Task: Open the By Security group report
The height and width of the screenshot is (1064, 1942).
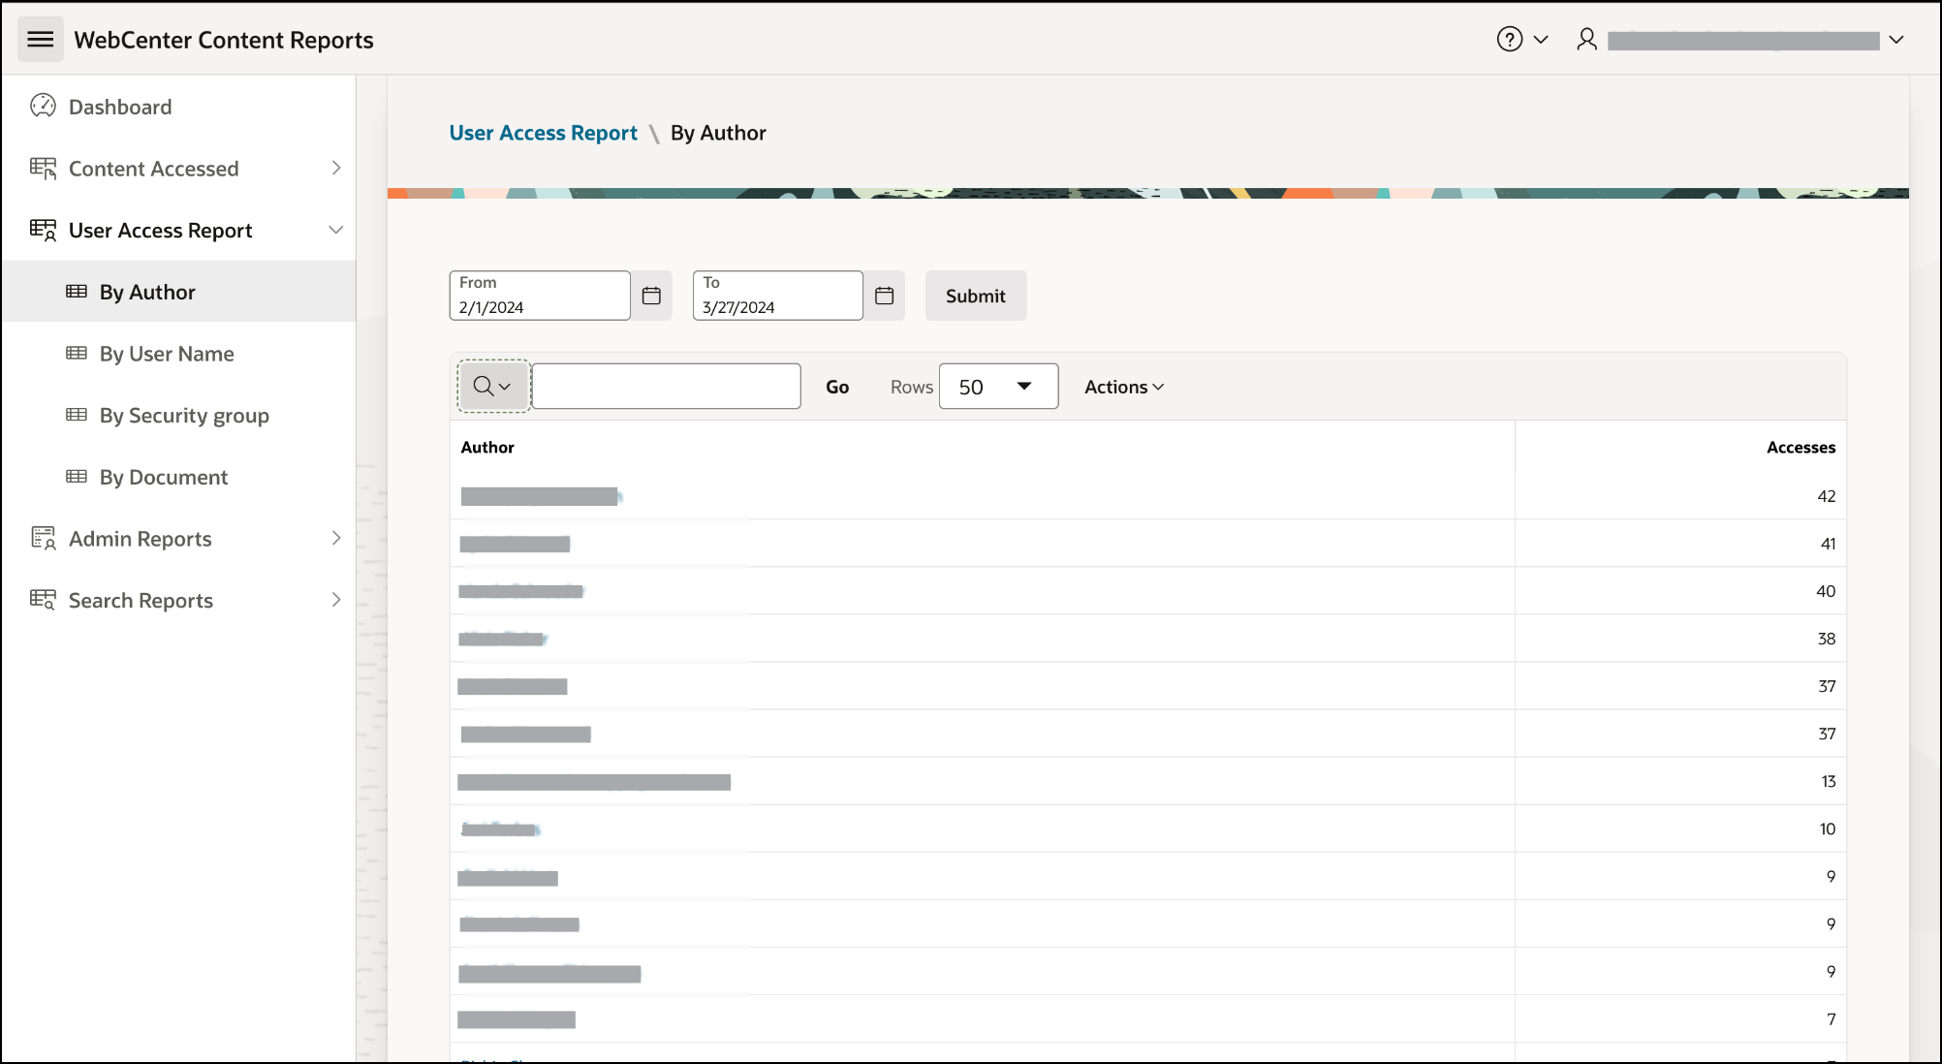Action: click(184, 415)
